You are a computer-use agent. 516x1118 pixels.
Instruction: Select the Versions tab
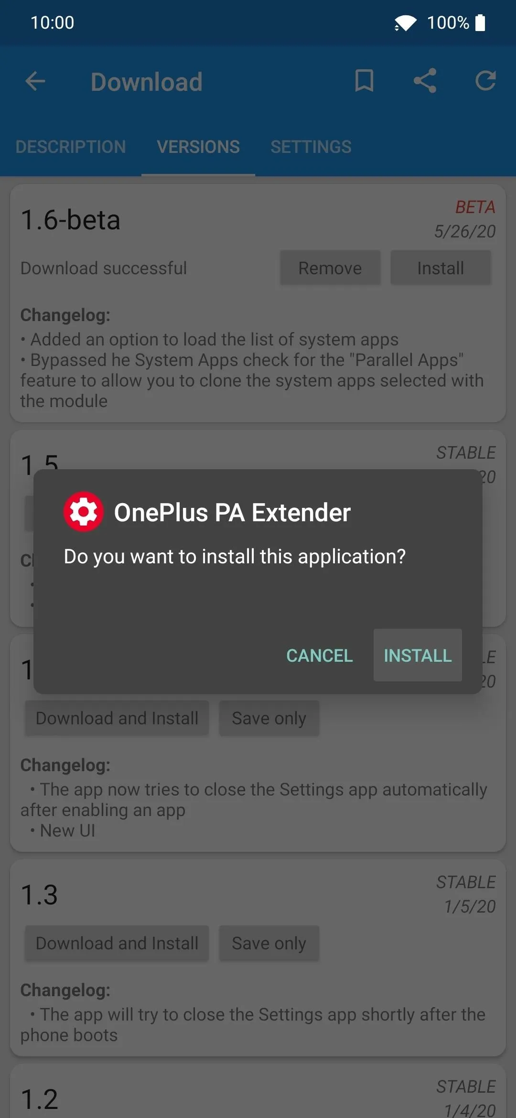coord(198,147)
